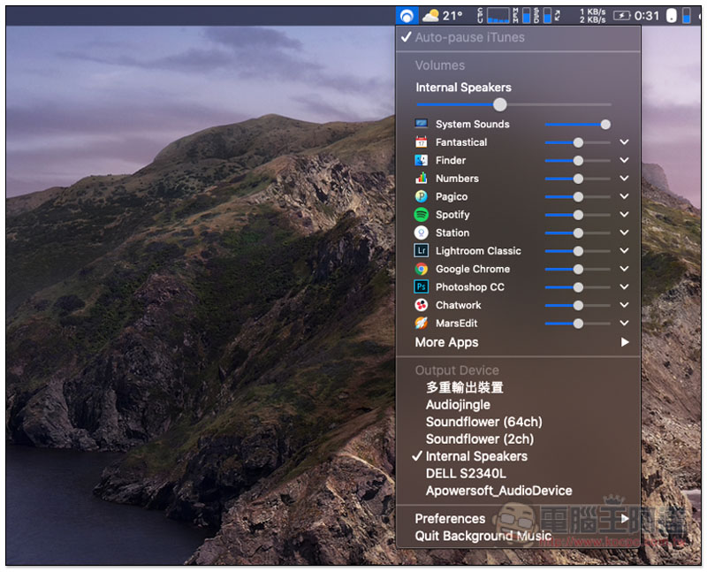The height and width of the screenshot is (572, 707).
Task: Click the weather icon in menu bar
Action: (430, 16)
